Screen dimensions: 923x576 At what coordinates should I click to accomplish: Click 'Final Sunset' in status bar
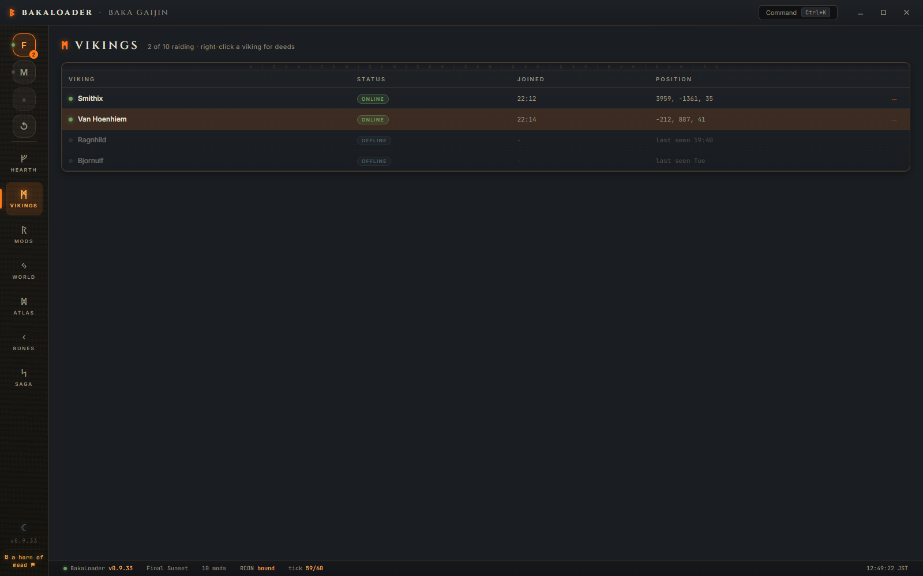tap(167, 569)
